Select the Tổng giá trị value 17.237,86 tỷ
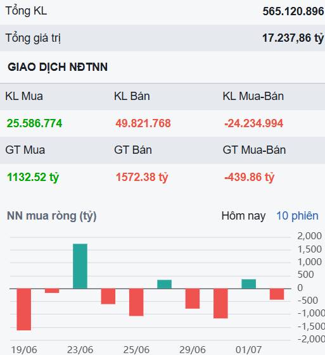This screenshot has width=325, height=355. click(x=293, y=38)
